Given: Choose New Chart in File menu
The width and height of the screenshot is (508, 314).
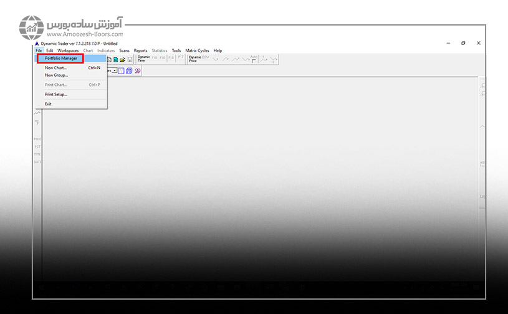Looking at the screenshot, I should click(x=56, y=67).
